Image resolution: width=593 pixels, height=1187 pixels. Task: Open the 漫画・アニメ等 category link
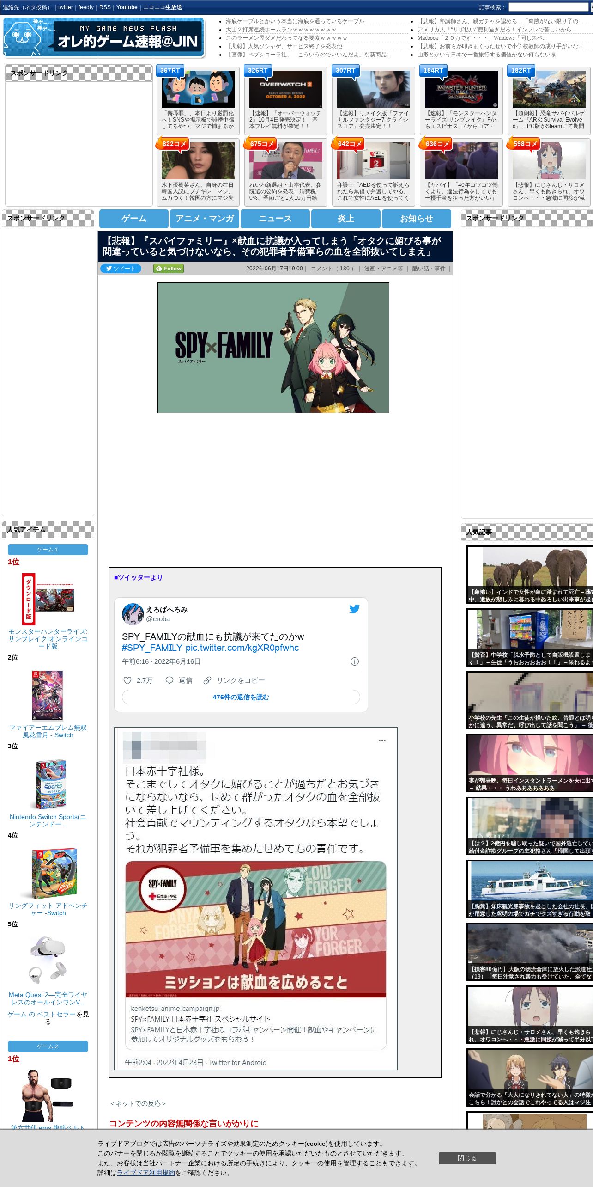pyautogui.click(x=383, y=269)
